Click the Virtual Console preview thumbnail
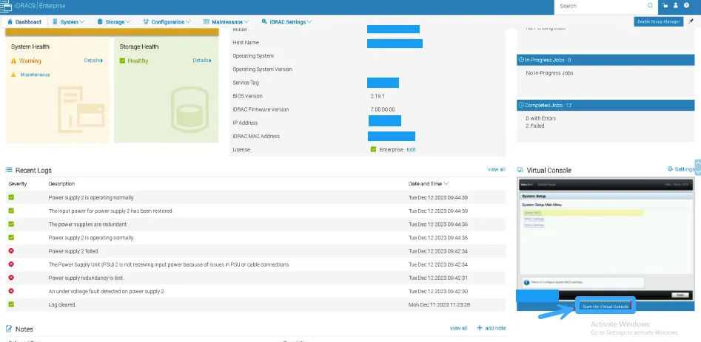This screenshot has height=342, width=701. point(606,236)
